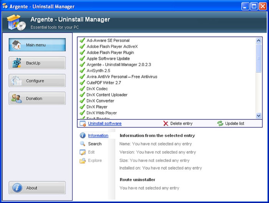This screenshot has height=203, width=269.
Task: Click the Edit pencil icon
Action: (x=83, y=152)
